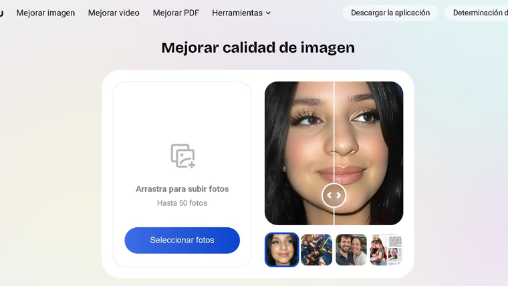
Task: Click the site logo at top left
Action: click(x=2, y=13)
